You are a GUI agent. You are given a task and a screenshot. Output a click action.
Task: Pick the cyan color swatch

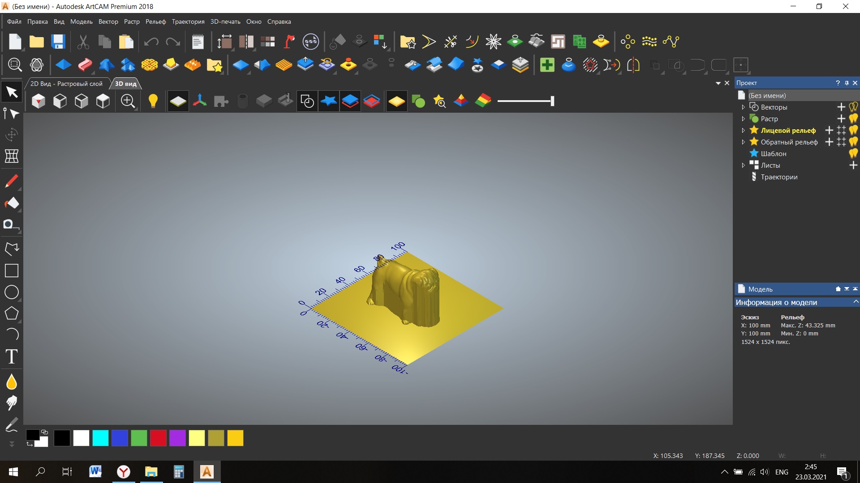[100, 438]
